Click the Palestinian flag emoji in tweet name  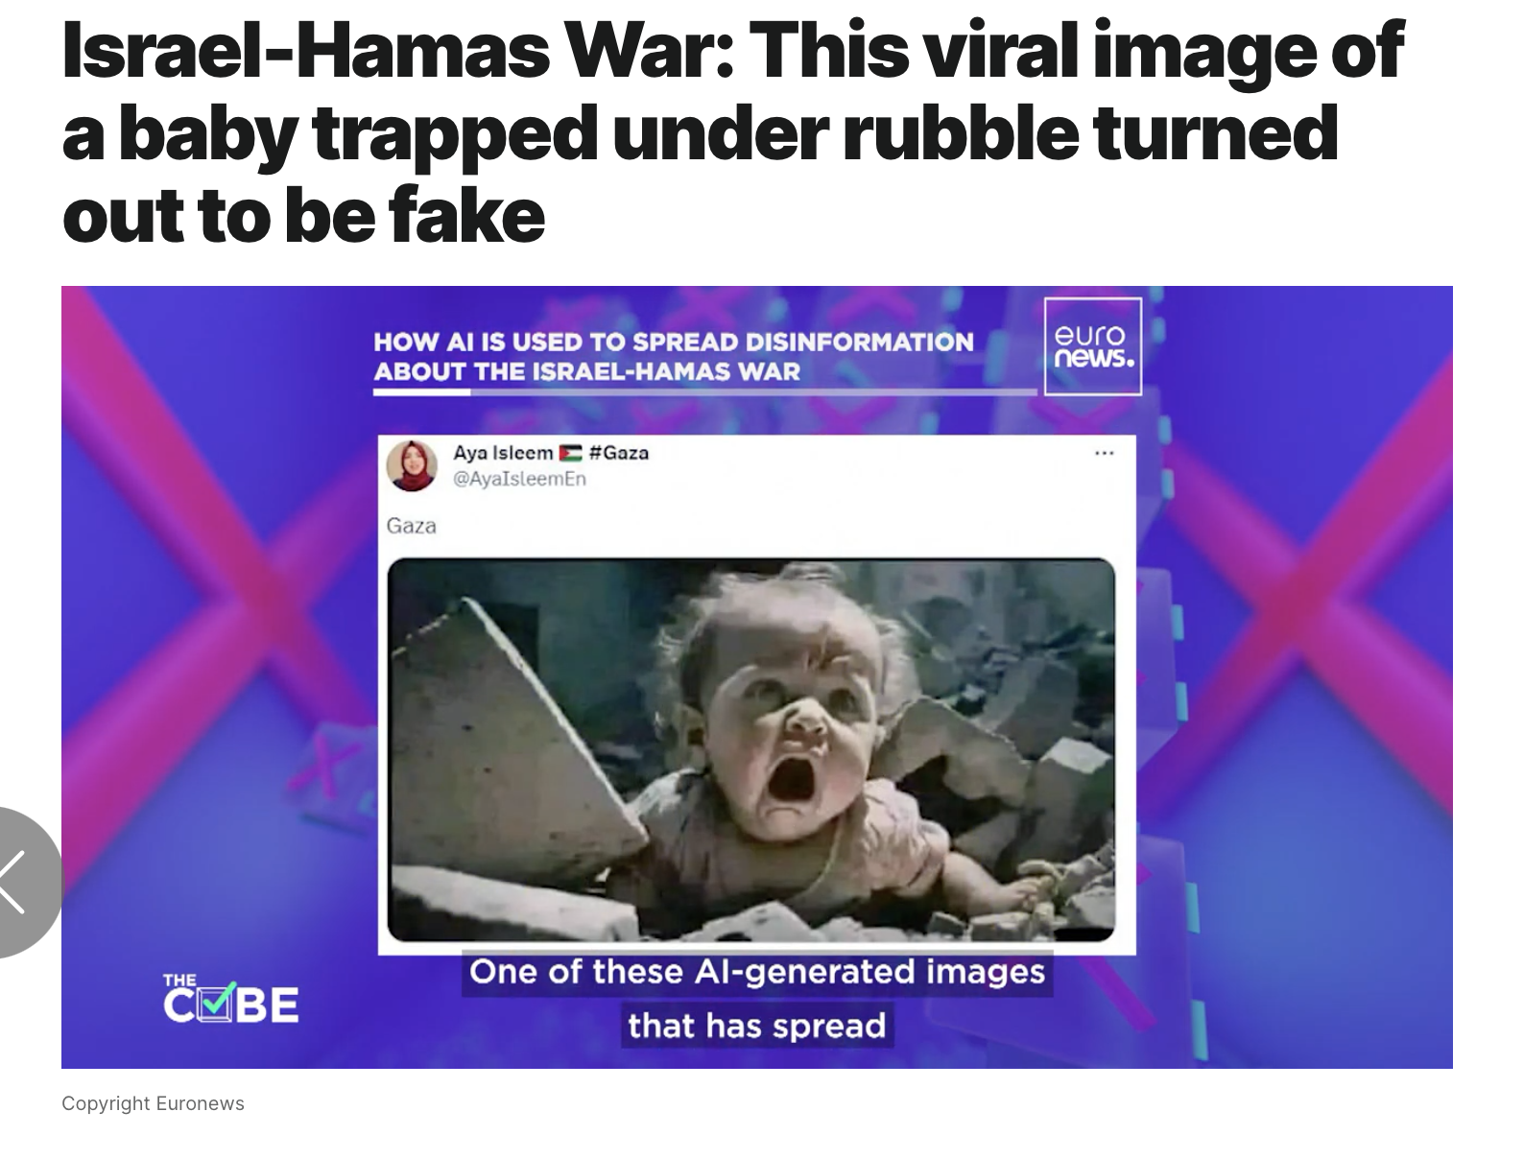click(570, 453)
